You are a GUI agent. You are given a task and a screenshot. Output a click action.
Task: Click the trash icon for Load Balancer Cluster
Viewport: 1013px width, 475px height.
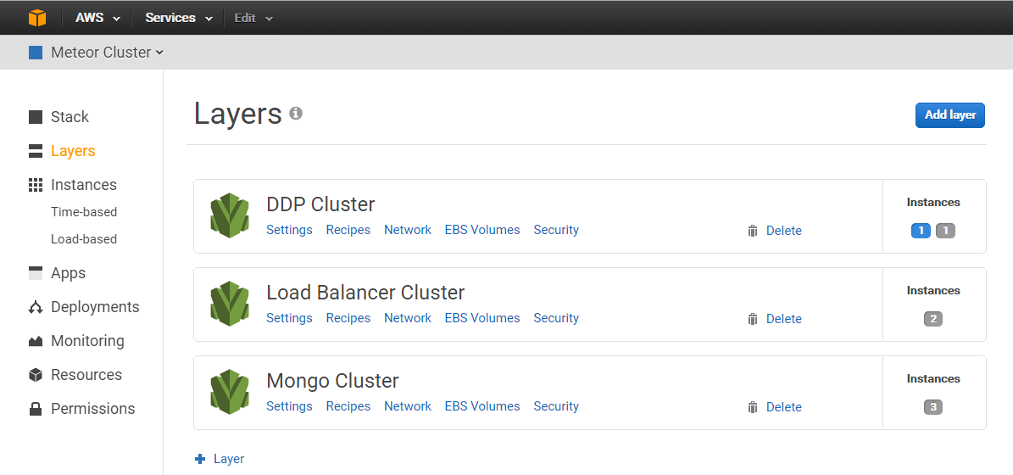click(x=753, y=319)
